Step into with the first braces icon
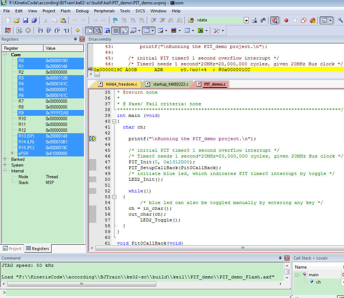Viewport: 344px width, 298px height. (x=40, y=30)
